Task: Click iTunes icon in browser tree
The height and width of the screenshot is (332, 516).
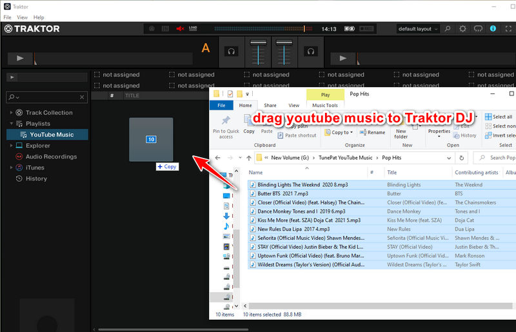Action: tap(19, 168)
